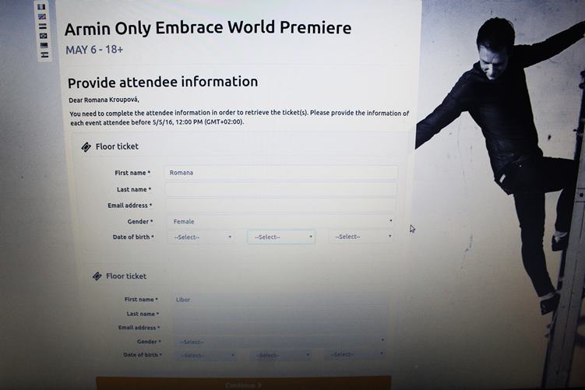
Task: Open middle Date of birth select for Romana
Action: (x=281, y=237)
